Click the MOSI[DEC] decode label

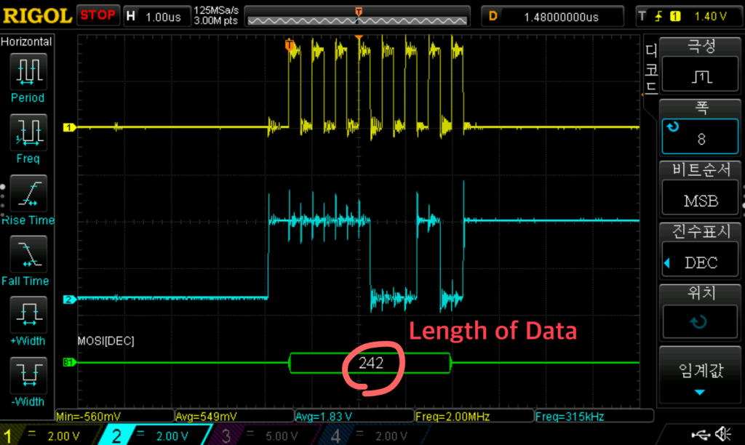point(105,340)
